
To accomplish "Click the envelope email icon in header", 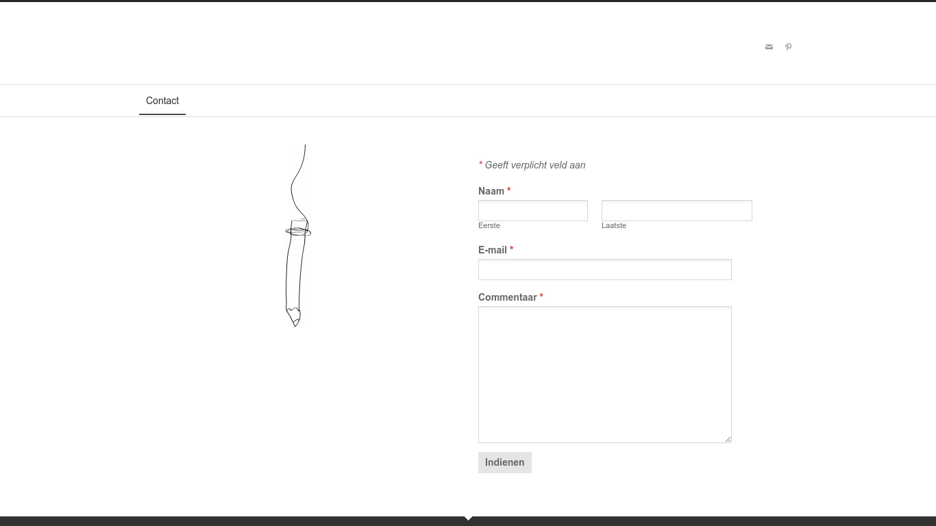I will tap(769, 47).
